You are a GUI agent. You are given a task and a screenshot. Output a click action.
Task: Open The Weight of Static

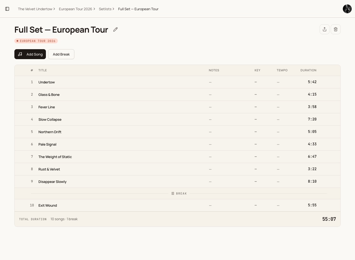point(55,157)
